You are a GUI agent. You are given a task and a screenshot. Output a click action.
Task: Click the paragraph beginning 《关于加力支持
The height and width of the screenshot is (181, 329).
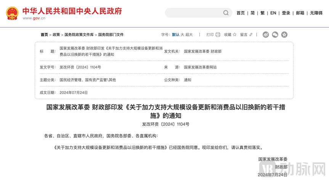159,147
